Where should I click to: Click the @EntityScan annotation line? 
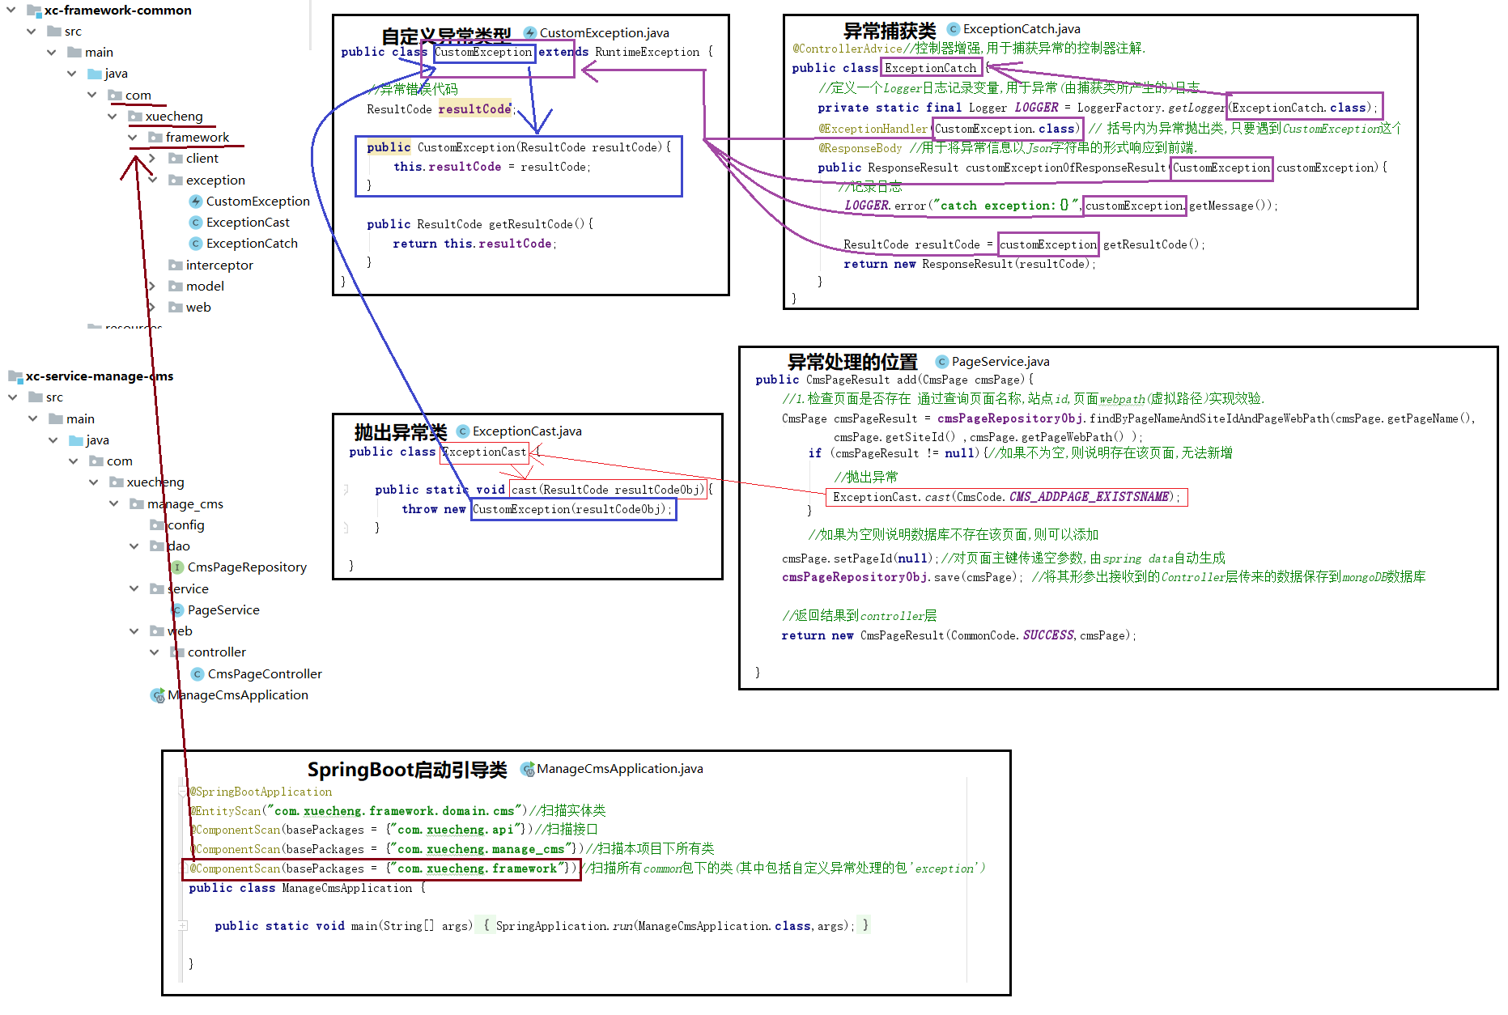coord(397,811)
